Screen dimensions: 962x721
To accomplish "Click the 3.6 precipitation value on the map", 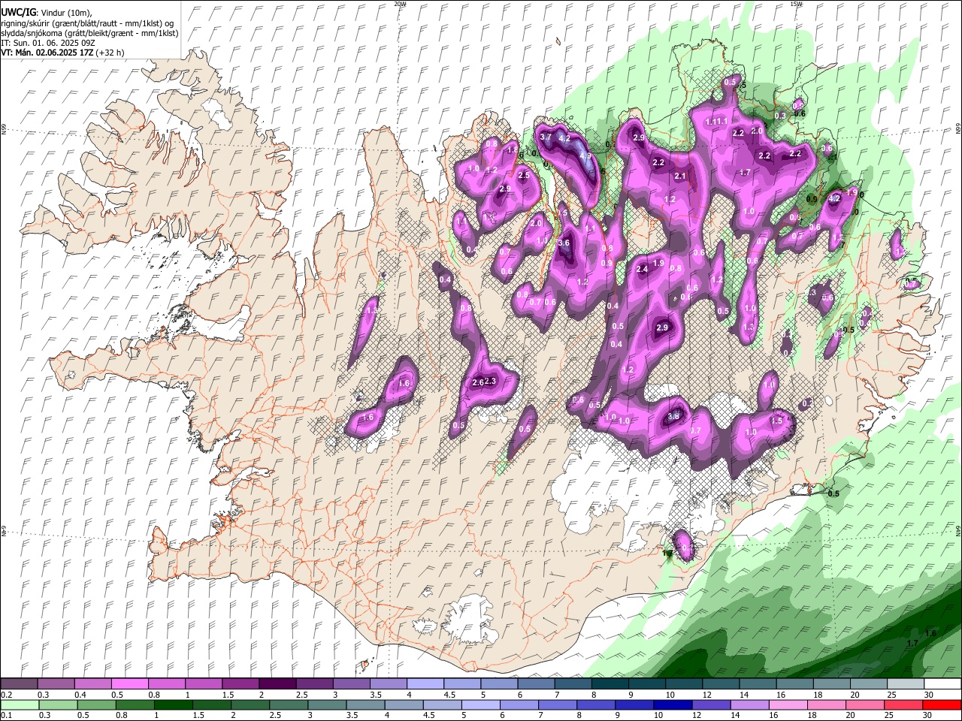I will click(564, 243).
